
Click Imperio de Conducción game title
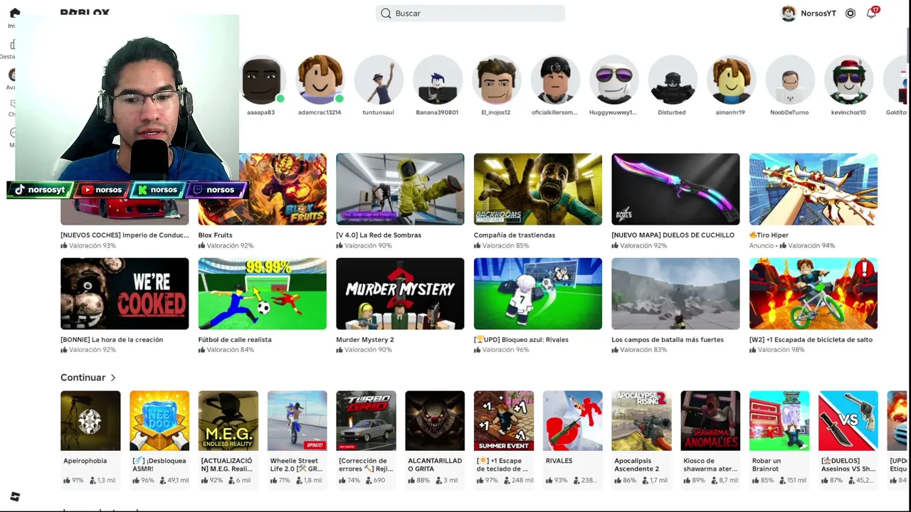click(x=124, y=235)
